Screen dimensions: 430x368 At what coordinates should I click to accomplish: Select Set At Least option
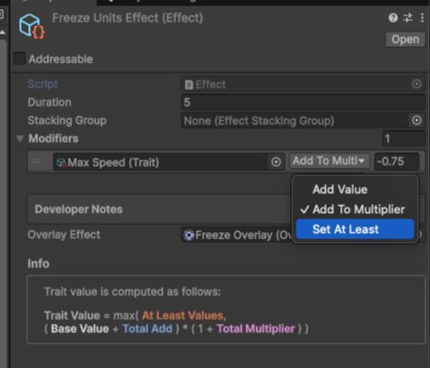tap(355, 229)
